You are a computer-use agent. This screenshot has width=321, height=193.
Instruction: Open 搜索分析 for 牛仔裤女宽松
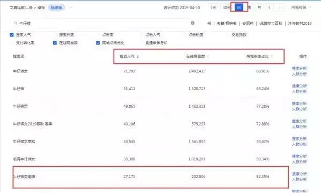pyautogui.click(x=299, y=139)
